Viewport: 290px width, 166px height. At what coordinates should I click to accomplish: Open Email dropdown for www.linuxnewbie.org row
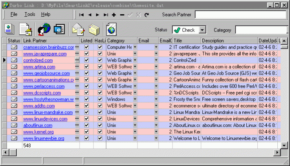pyautogui.click(x=156, y=138)
